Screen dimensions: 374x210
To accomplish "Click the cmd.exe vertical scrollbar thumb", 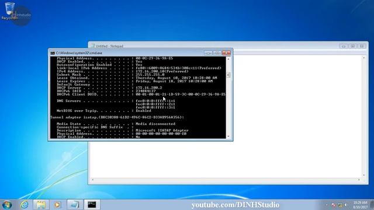I will point(228,75).
